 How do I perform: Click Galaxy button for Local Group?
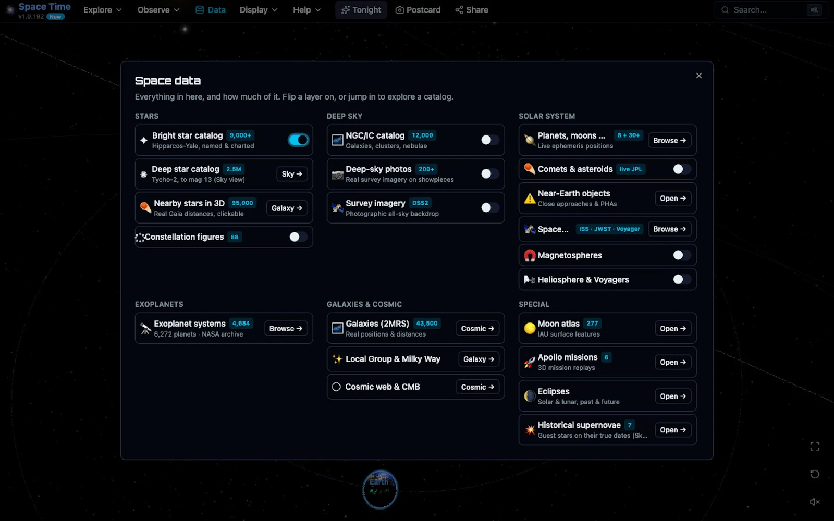pyautogui.click(x=479, y=359)
